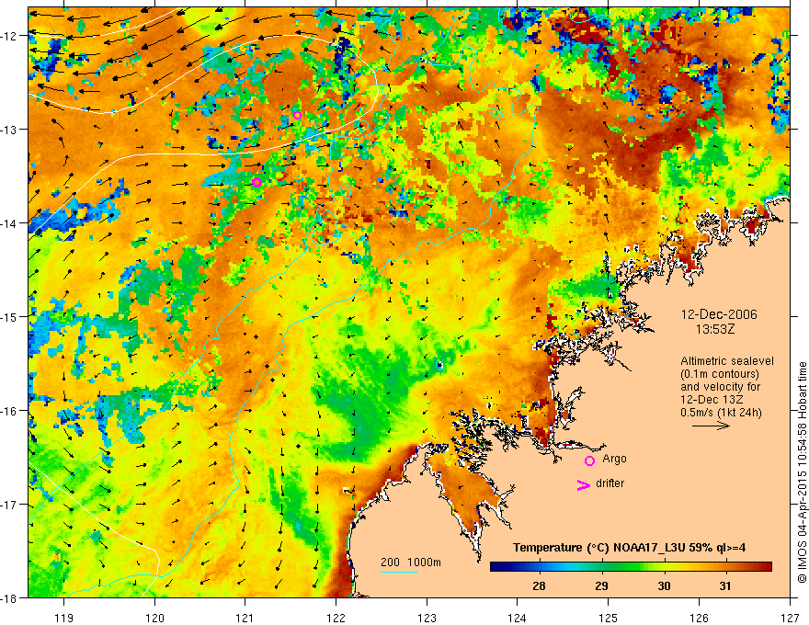This screenshot has width=809, height=625.
Task: Click the 'drifter' legend label
Action: tap(610, 483)
